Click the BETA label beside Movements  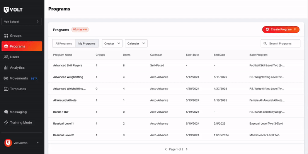coord(34,78)
